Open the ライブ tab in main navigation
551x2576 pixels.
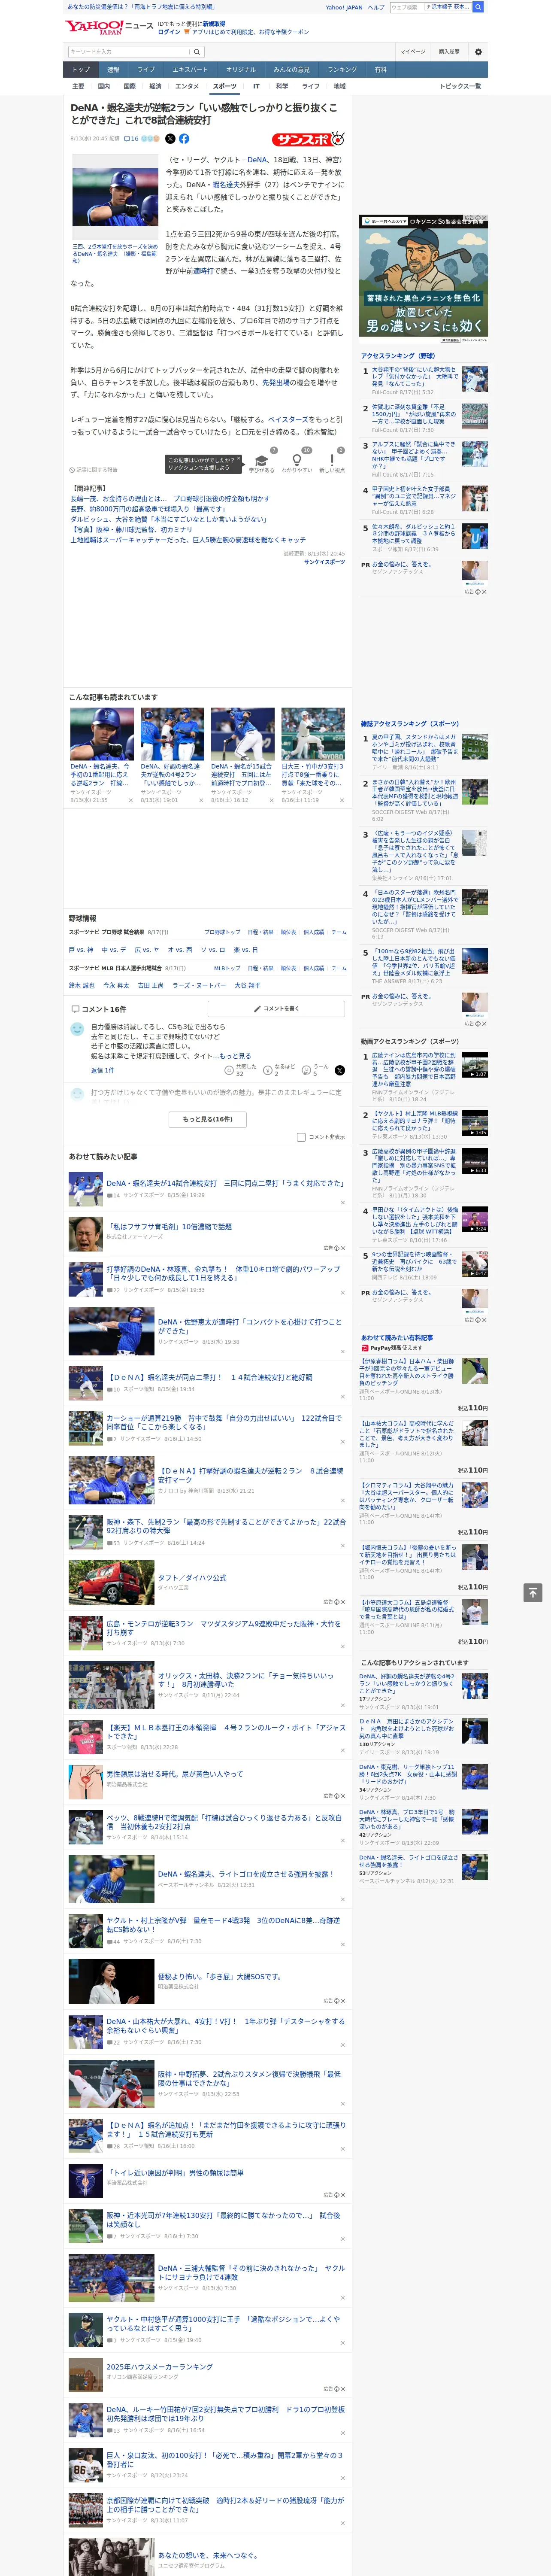coord(146,70)
